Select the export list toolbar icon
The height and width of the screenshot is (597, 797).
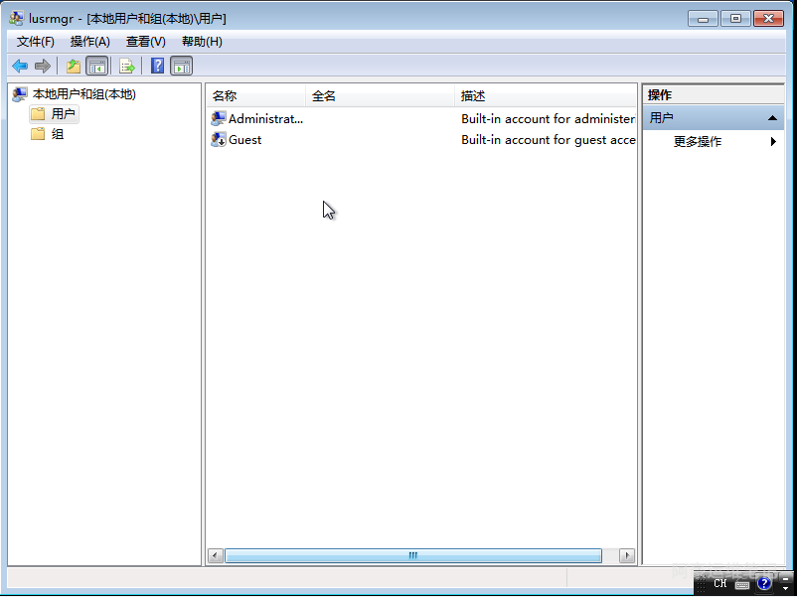pos(128,66)
